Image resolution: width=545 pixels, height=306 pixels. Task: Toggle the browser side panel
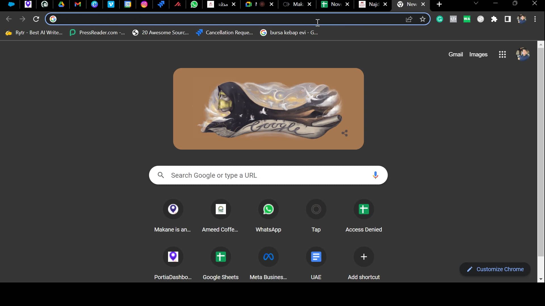tap(508, 19)
